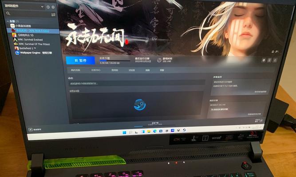Click the recommend this game button

point(219,109)
